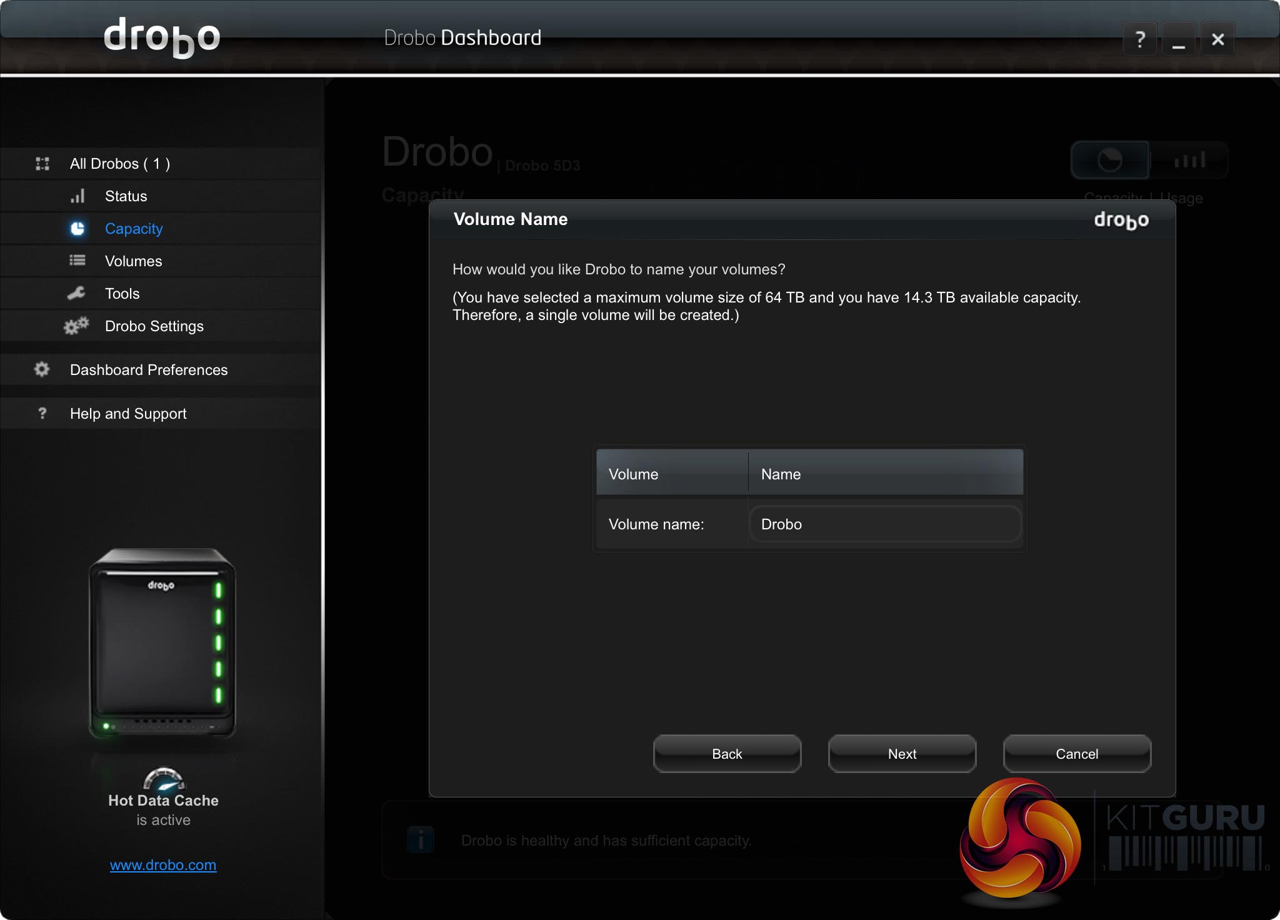Click the All Drobos grid icon
Screen dimensions: 1280x920
42,164
